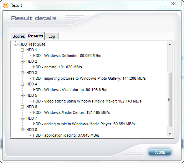The image size is (184, 163).
Task: Select the gaming 101.020 MB/s entry
Action: tap(57, 67)
